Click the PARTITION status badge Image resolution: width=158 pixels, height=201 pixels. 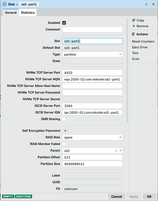coord(23,197)
